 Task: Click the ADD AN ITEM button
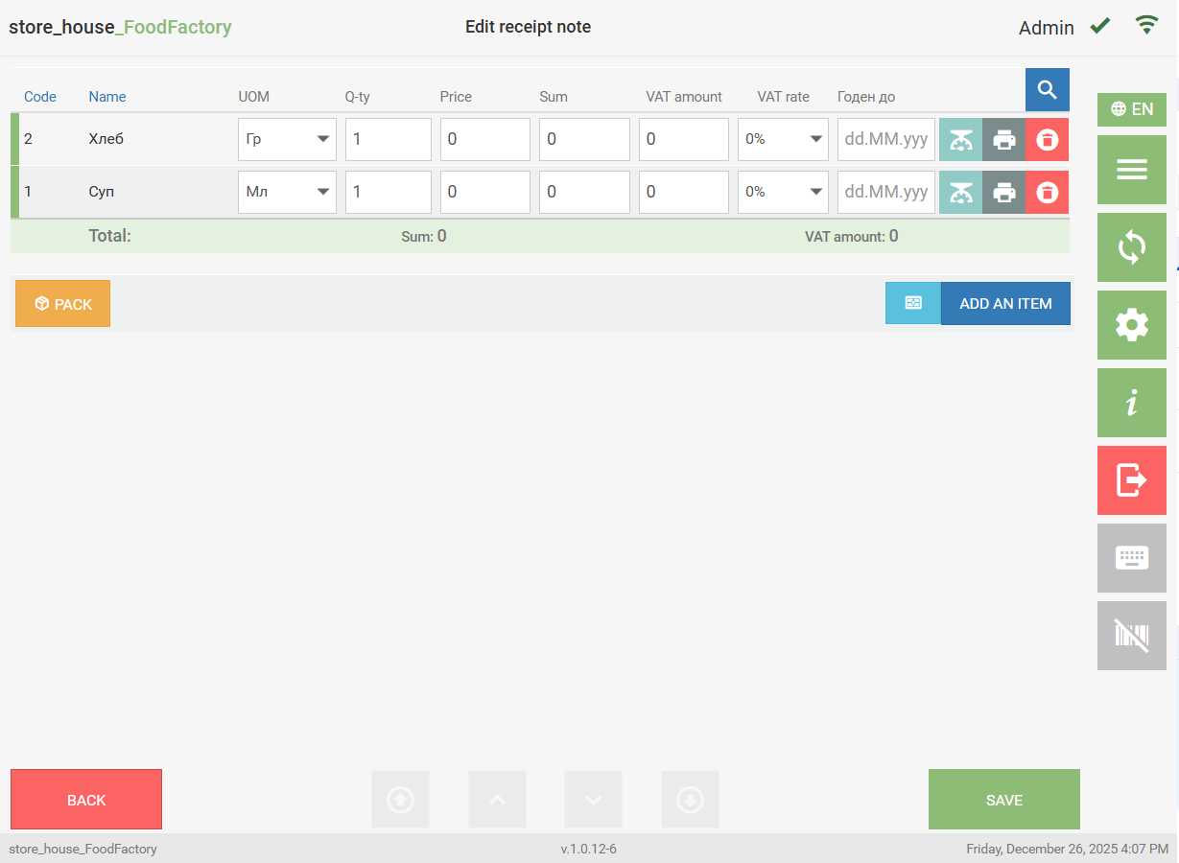click(1004, 304)
